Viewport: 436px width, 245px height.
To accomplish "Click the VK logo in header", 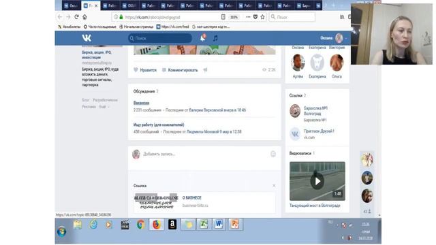I will point(87,38).
